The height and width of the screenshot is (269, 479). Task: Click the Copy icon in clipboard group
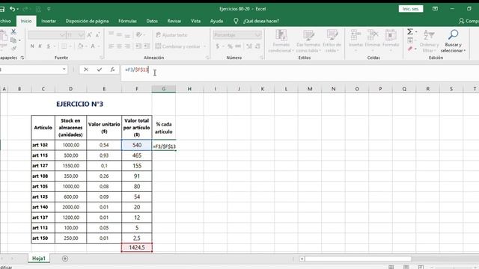point(13,40)
